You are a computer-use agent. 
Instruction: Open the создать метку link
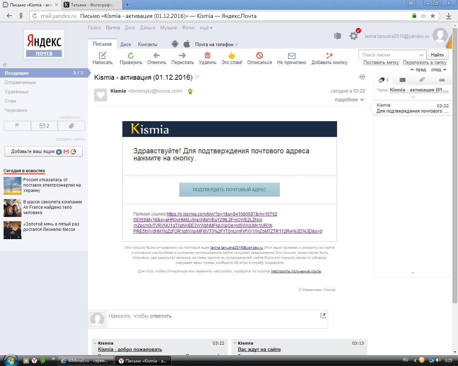pyautogui.click(x=70, y=139)
